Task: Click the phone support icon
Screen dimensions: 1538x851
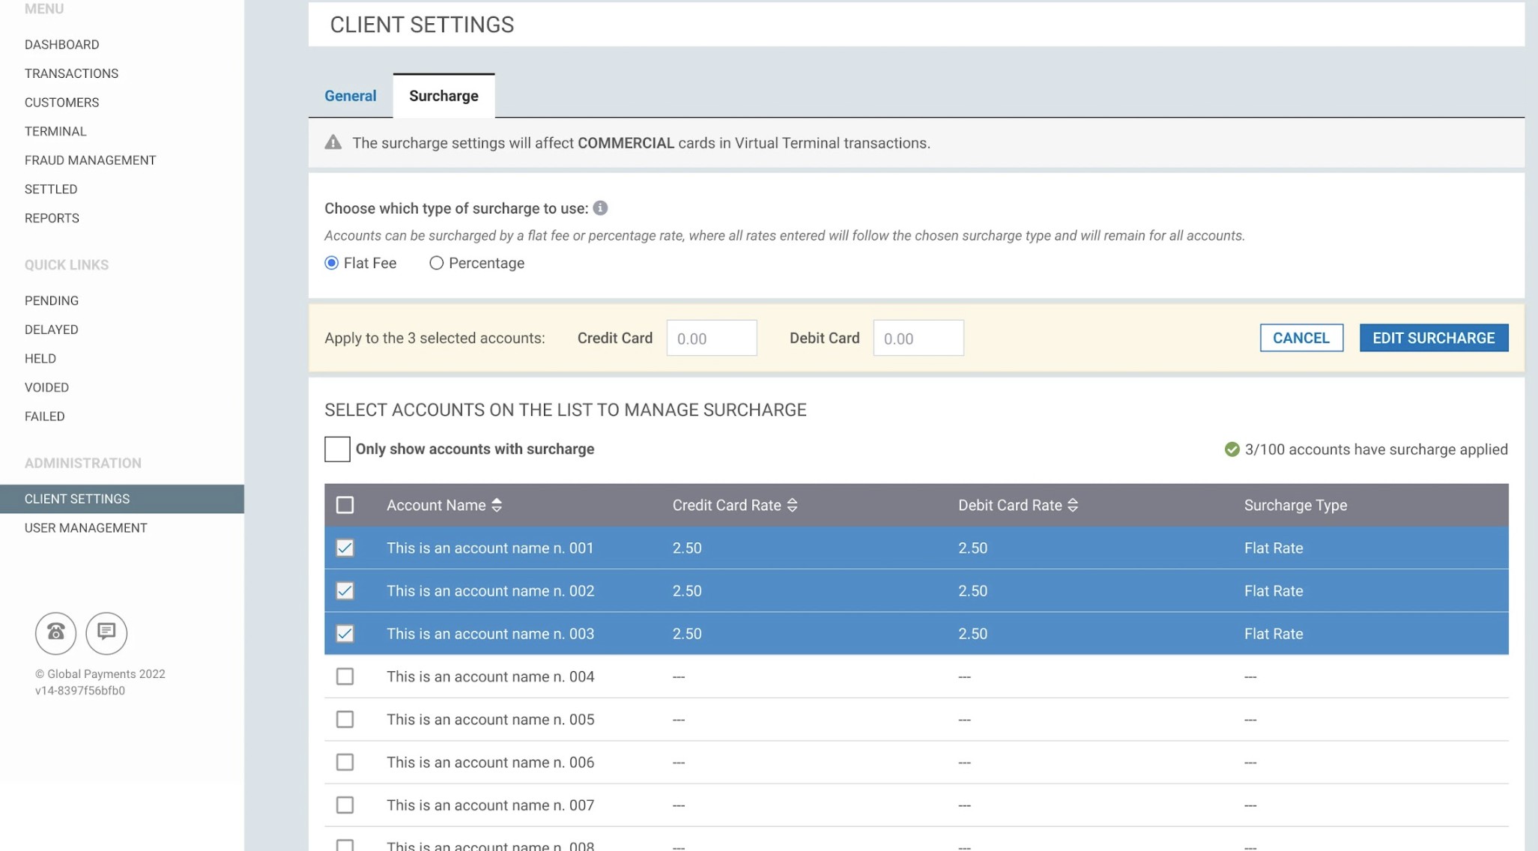Action: point(55,633)
